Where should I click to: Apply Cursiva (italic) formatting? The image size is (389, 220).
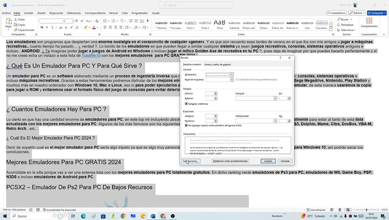tap(47, 27)
